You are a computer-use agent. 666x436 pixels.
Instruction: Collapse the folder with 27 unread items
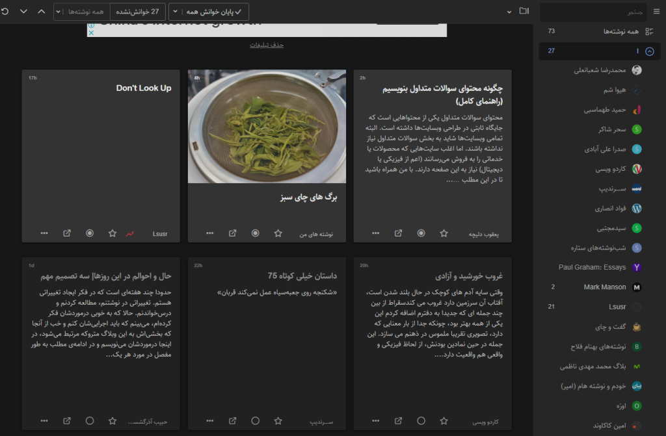click(649, 51)
